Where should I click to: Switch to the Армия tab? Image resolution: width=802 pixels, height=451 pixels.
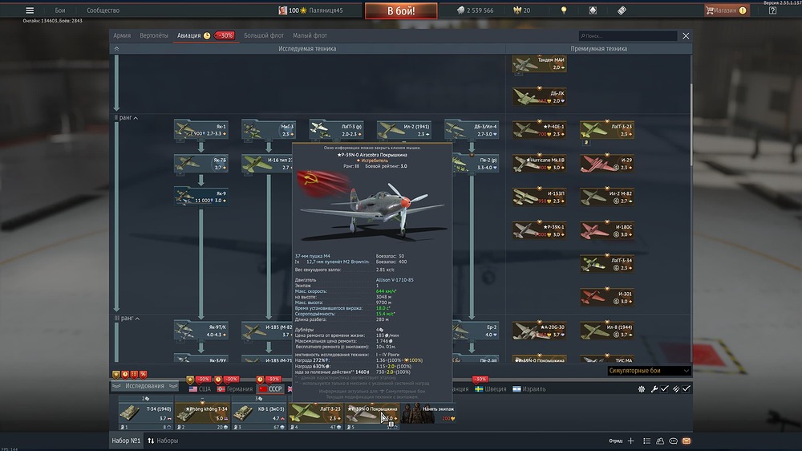pos(122,35)
